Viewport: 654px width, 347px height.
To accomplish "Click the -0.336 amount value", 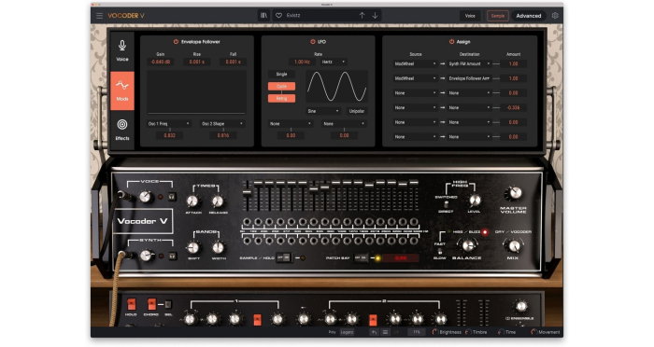I will (514, 107).
